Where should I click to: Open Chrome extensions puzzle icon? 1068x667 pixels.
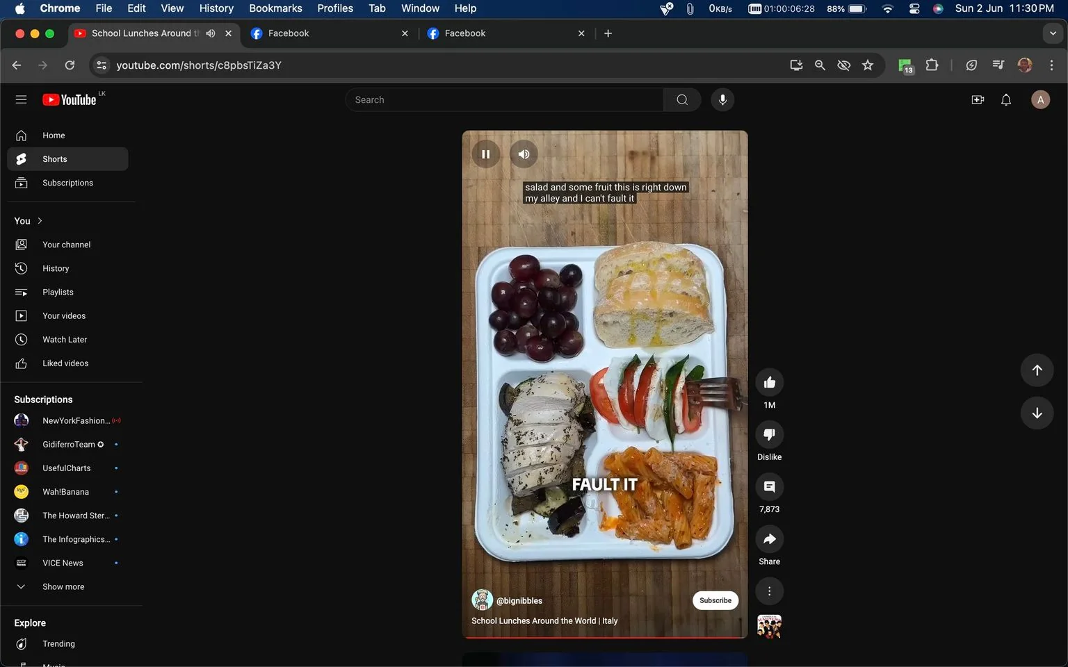(932, 65)
